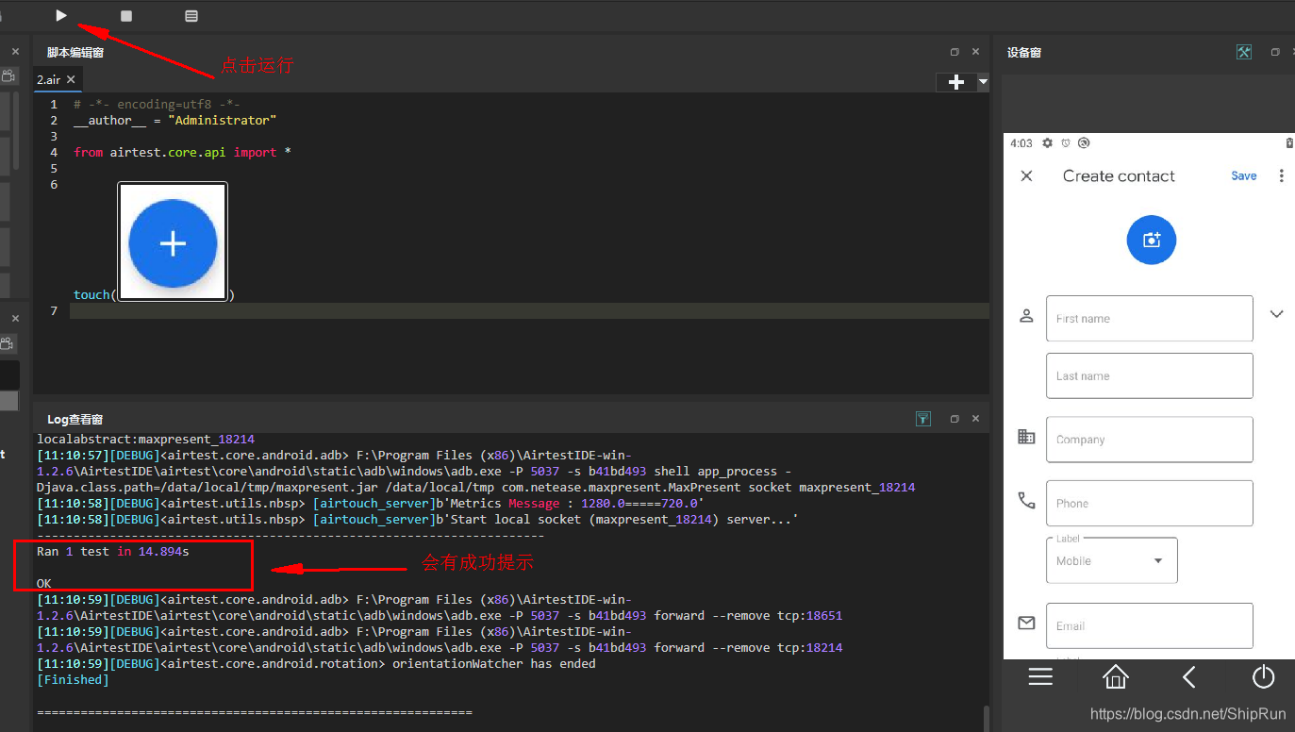The width and height of the screenshot is (1295, 732).
Task: Open device tools wrench icon in 设备窗
Action: [1244, 53]
